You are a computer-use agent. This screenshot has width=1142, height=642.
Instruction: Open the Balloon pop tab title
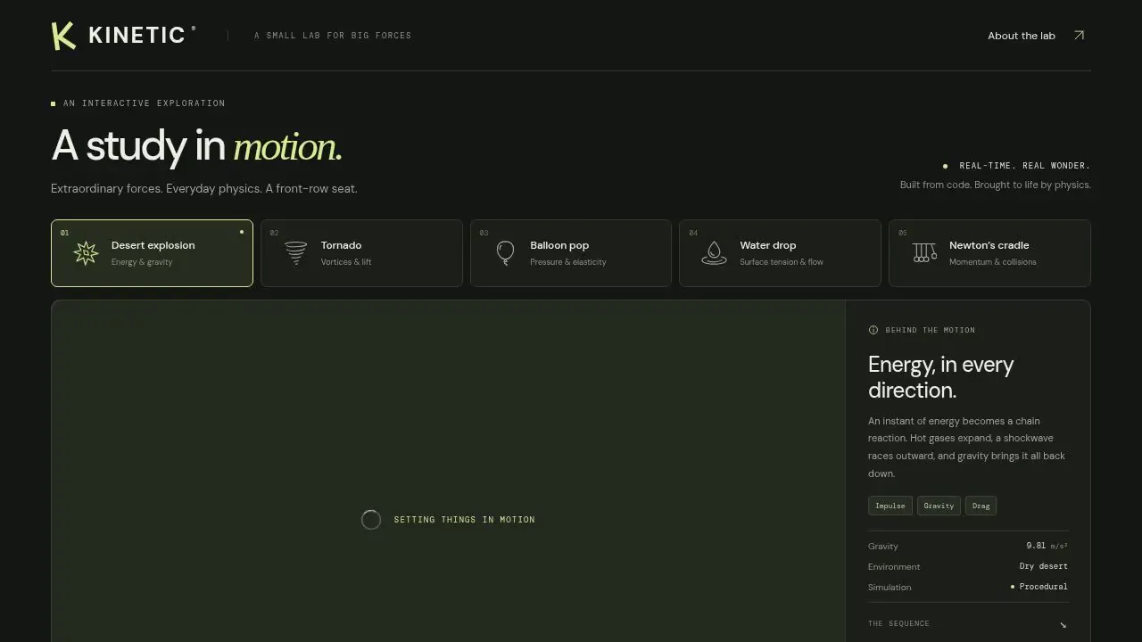(x=559, y=245)
